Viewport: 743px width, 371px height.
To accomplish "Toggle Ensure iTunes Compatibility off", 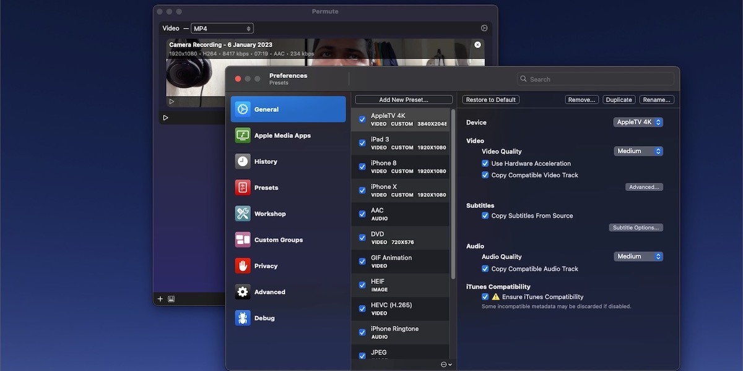I will click(x=485, y=296).
